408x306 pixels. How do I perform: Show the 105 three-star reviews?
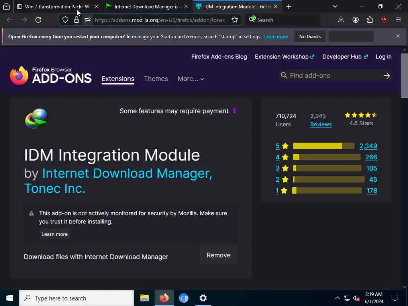click(372, 169)
